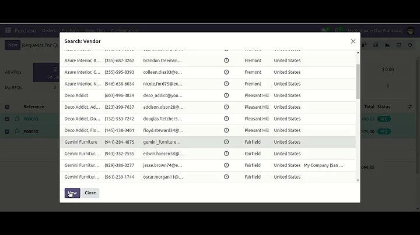Click activity clock for Gemini Furniture (941) row
The height and width of the screenshot is (235, 420).
tap(226, 142)
